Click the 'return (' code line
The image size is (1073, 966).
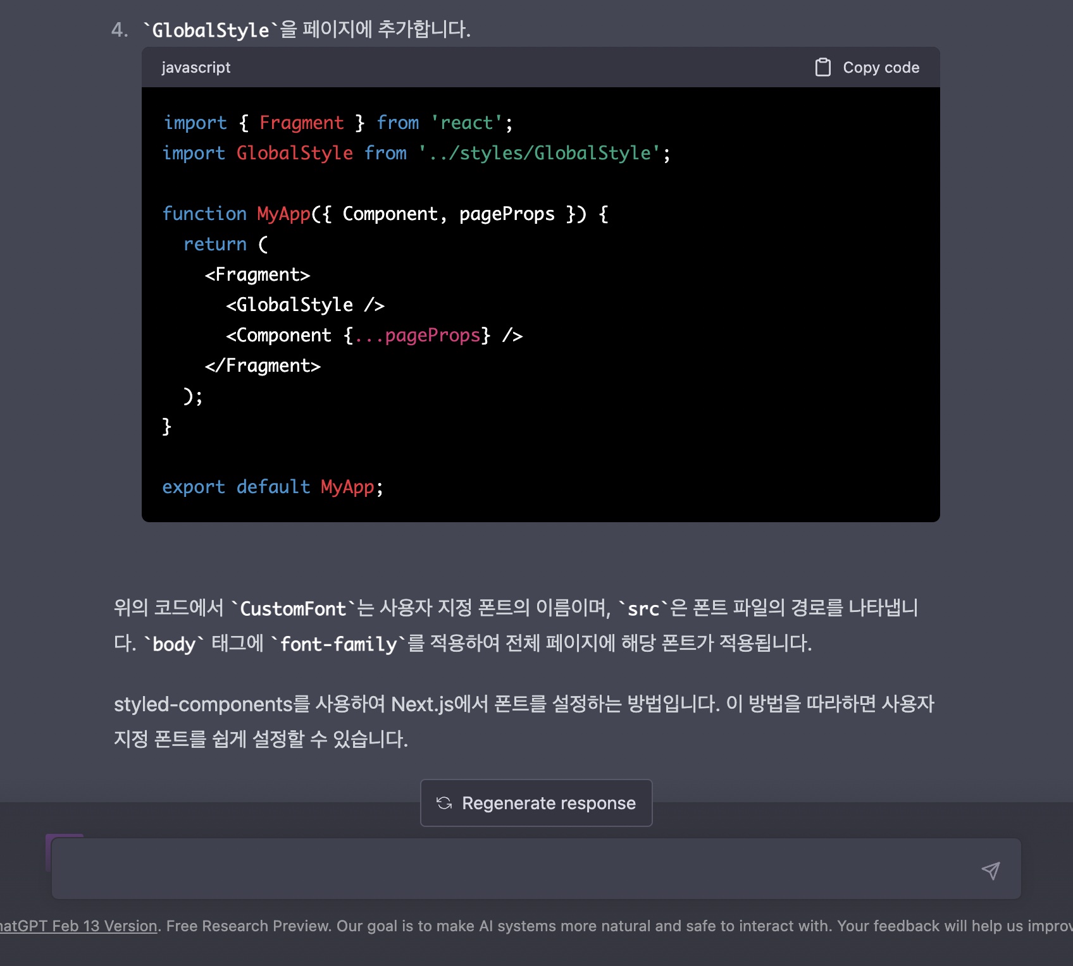pyautogui.click(x=226, y=244)
